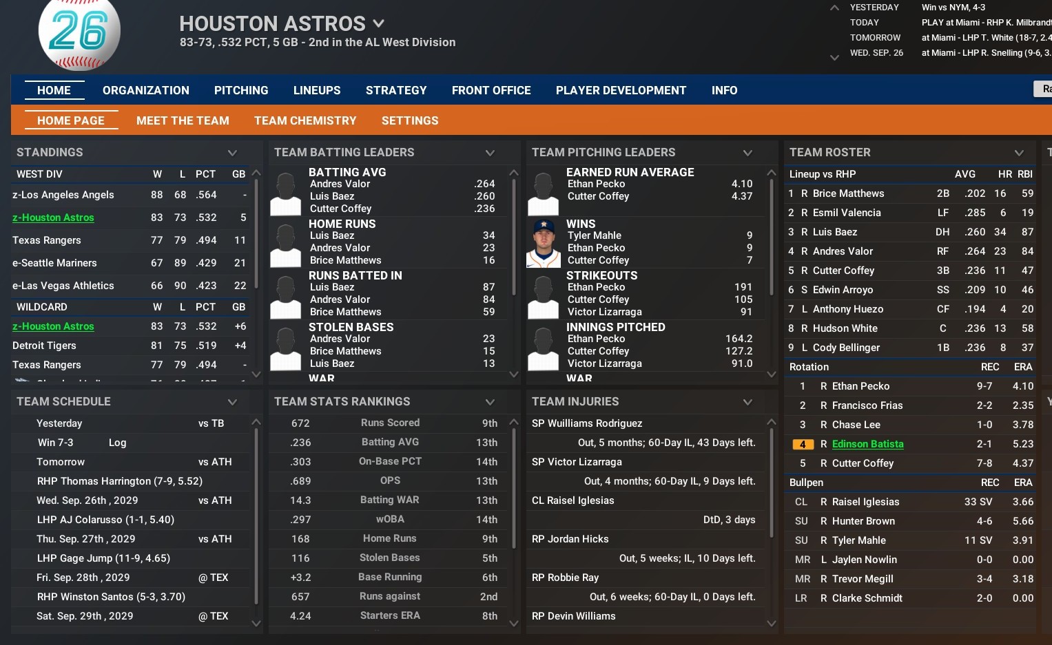Click the up arrow beside the YESTERDAY schedule line
The height and width of the screenshot is (645, 1052).
tap(834, 8)
